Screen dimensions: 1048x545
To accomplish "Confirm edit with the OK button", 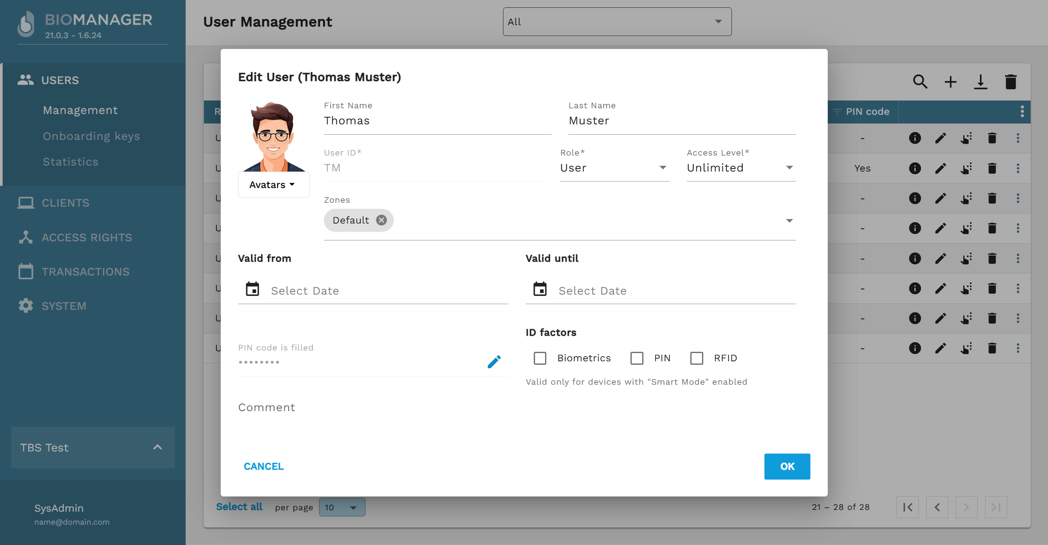I will (x=787, y=467).
